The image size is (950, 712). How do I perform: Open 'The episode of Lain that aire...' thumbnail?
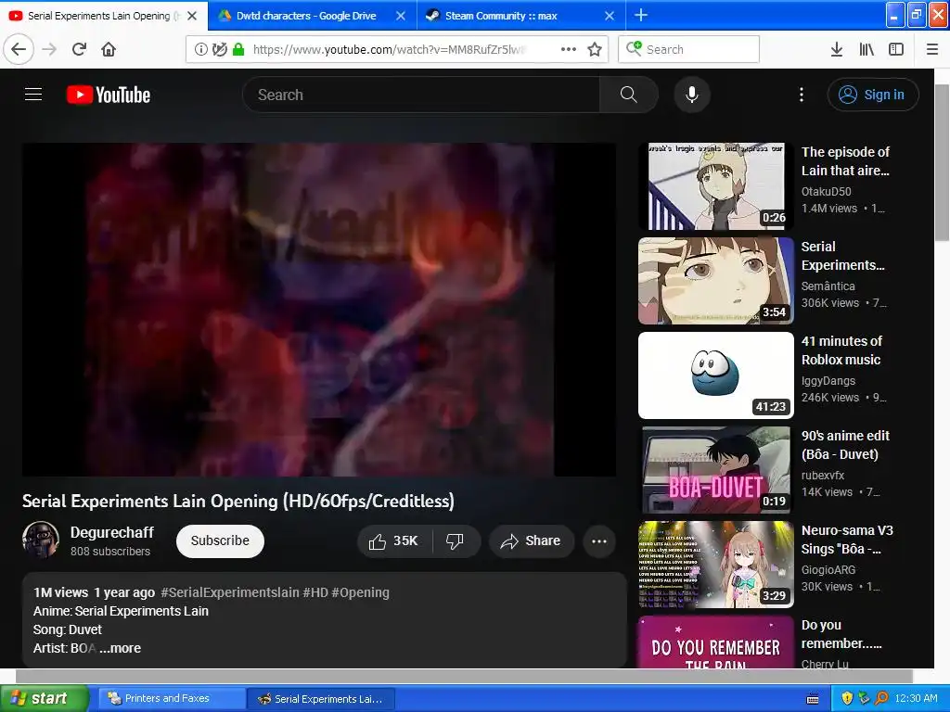[715, 185]
